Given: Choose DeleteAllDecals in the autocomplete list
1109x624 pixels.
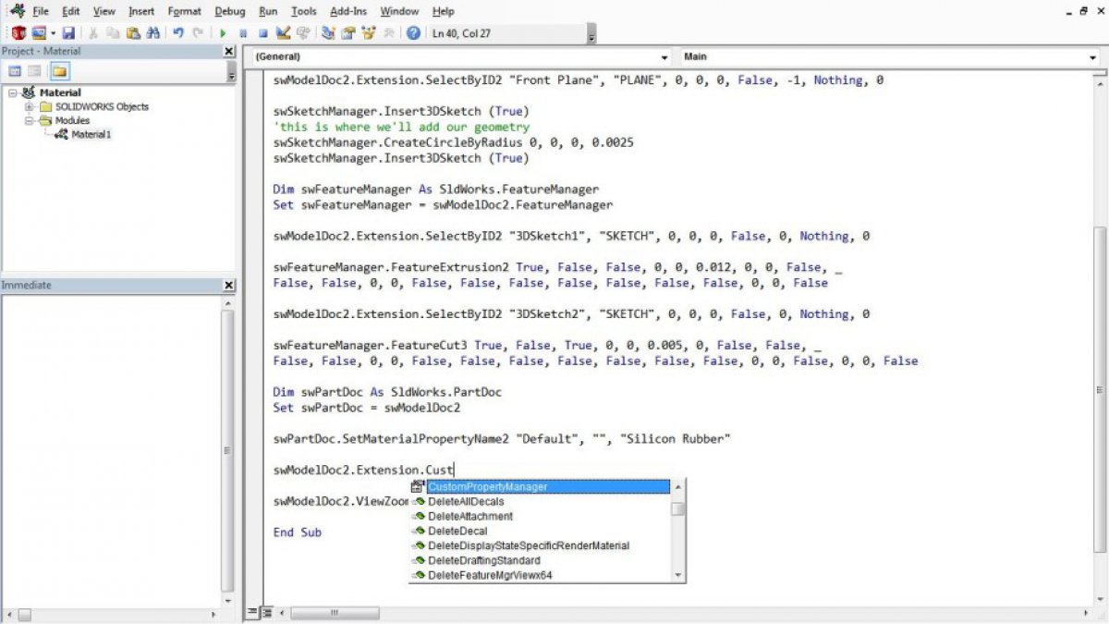Looking at the screenshot, I should coord(466,501).
